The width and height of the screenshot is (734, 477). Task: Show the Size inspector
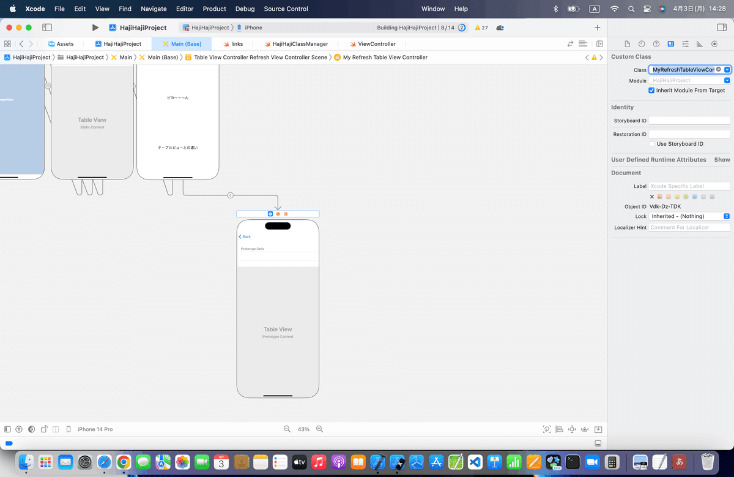click(x=700, y=44)
